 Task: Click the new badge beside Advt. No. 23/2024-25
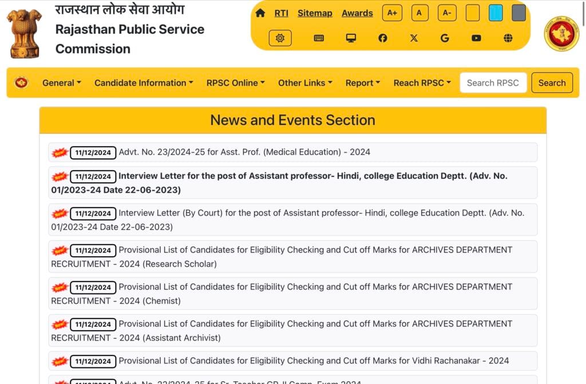tap(60, 152)
